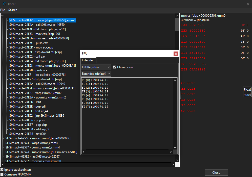Viewport: 252px width, 177px height.
Task: Select FP(0) register entry in list
Action: (95, 80)
